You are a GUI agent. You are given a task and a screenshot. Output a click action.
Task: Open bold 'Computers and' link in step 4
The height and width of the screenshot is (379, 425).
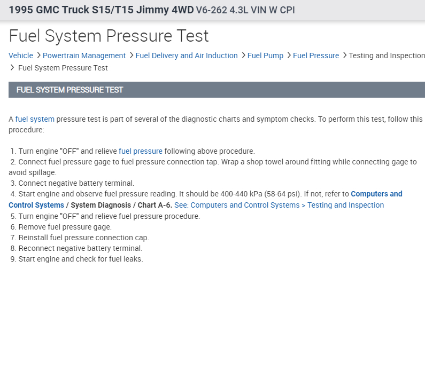click(376, 194)
